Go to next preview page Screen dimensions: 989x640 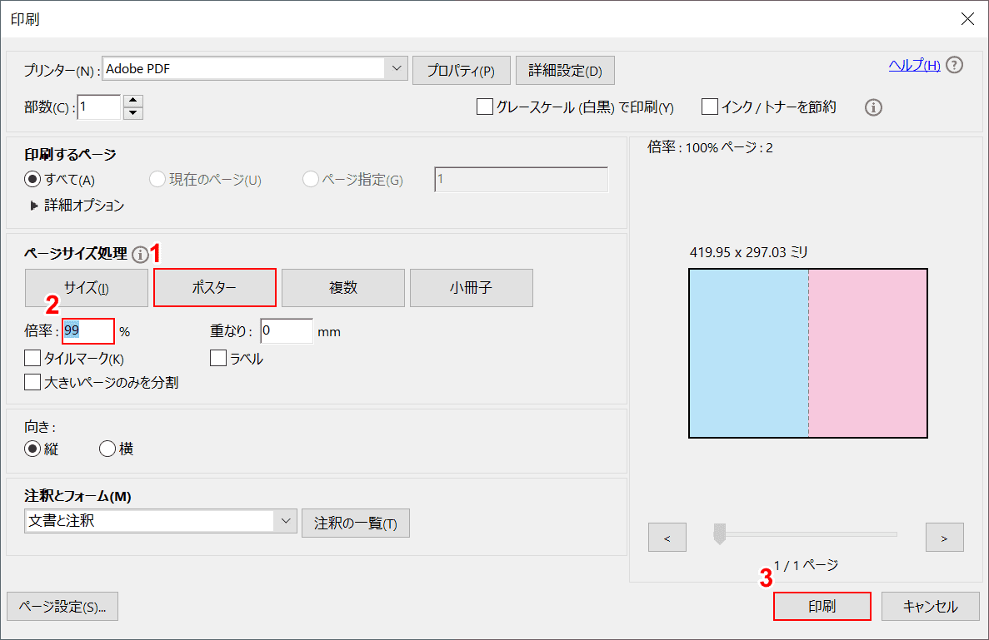coord(944,538)
